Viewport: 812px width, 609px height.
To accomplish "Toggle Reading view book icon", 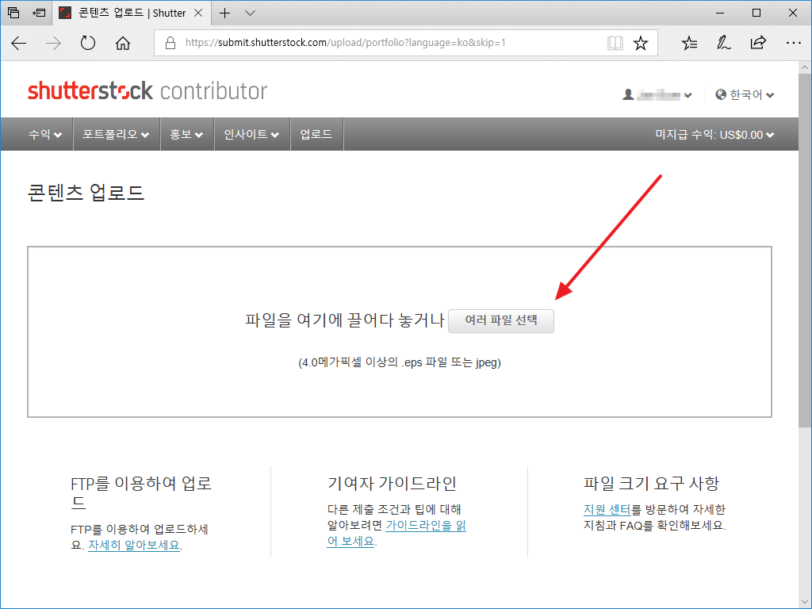I will tap(615, 43).
